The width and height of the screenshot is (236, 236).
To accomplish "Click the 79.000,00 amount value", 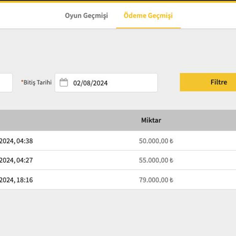I will (x=153, y=180).
